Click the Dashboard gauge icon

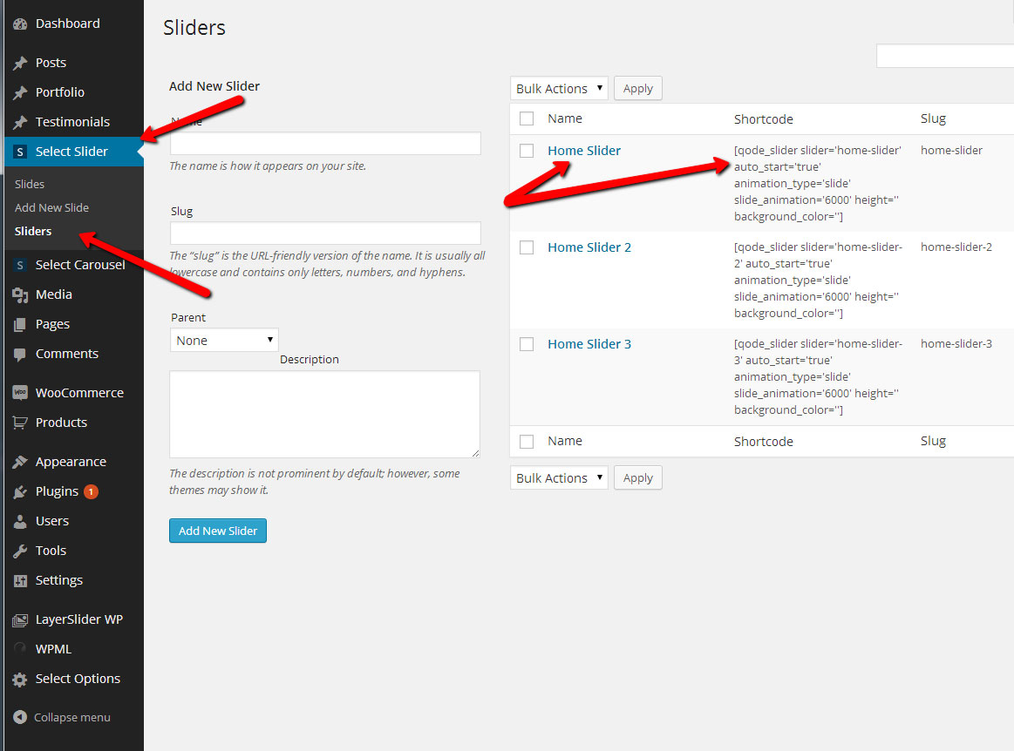coord(20,24)
